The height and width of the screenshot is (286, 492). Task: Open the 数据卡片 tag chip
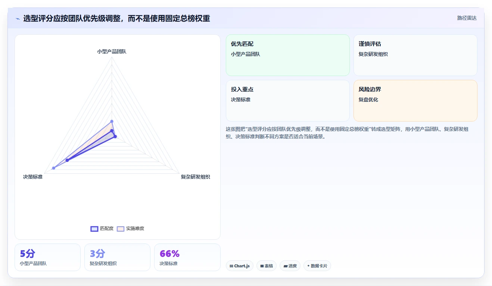317,266
